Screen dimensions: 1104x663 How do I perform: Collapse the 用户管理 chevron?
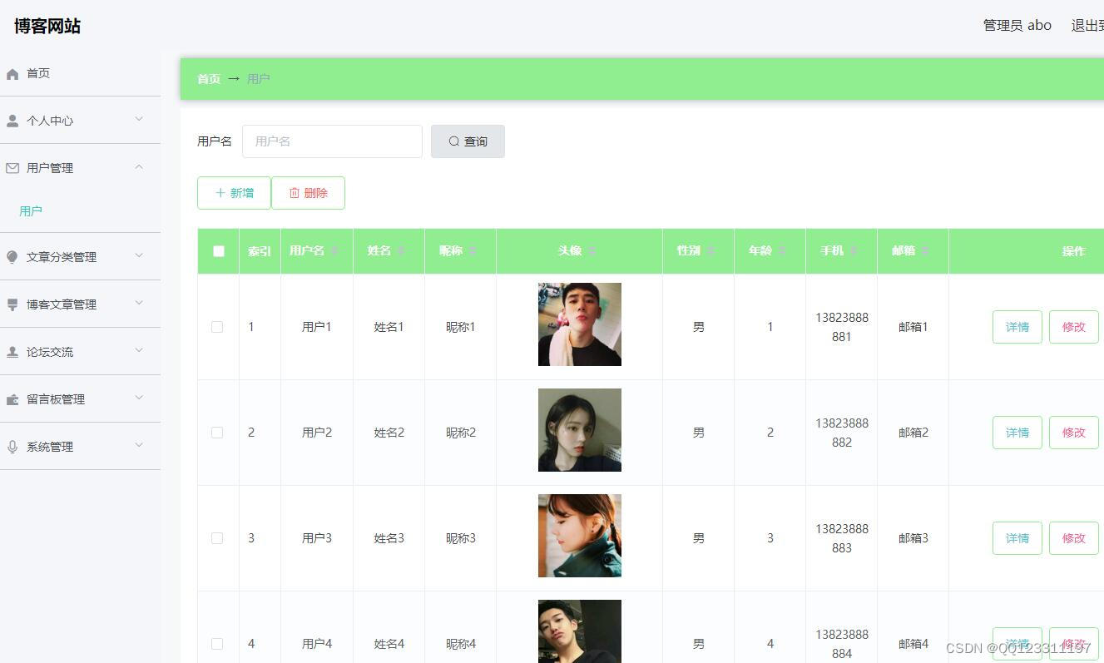139,166
